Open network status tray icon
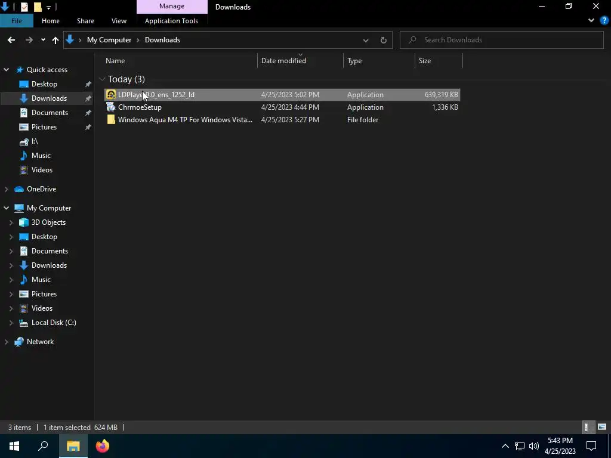 520,446
